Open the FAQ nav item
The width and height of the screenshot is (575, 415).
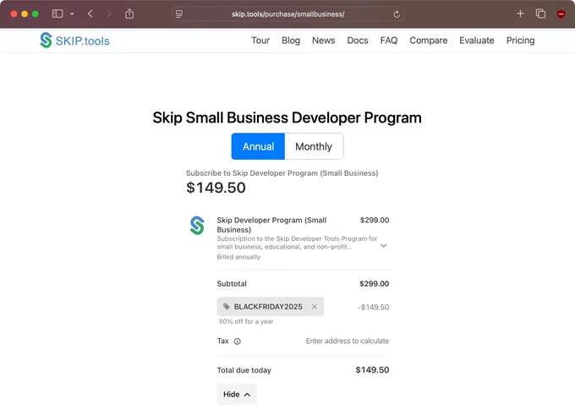click(389, 41)
